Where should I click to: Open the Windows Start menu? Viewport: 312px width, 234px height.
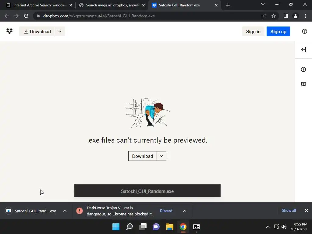(x=116, y=227)
